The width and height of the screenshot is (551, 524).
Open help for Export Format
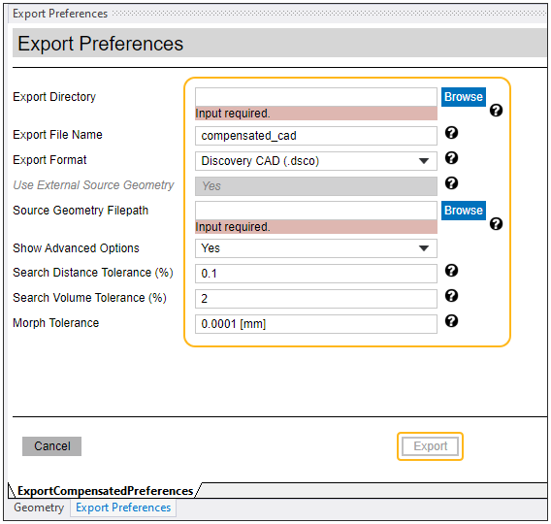pos(451,158)
